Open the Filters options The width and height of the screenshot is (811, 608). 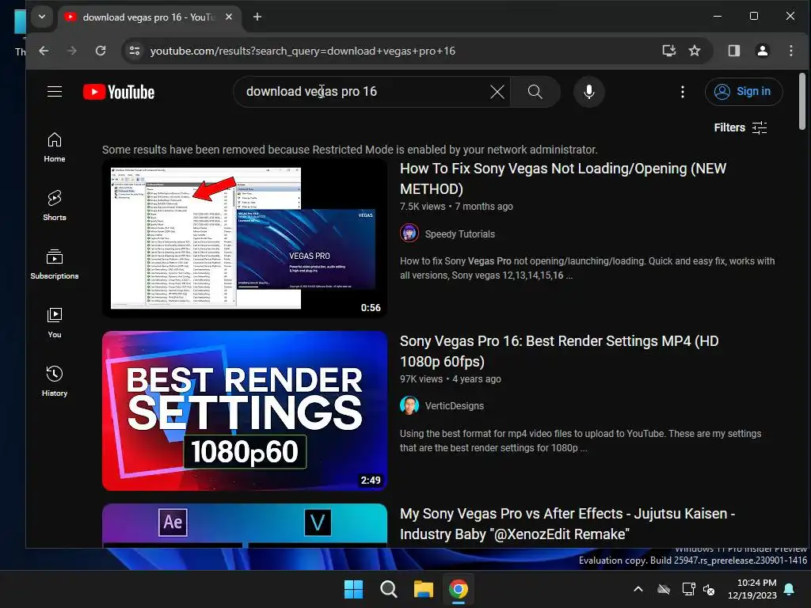pyautogui.click(x=741, y=127)
